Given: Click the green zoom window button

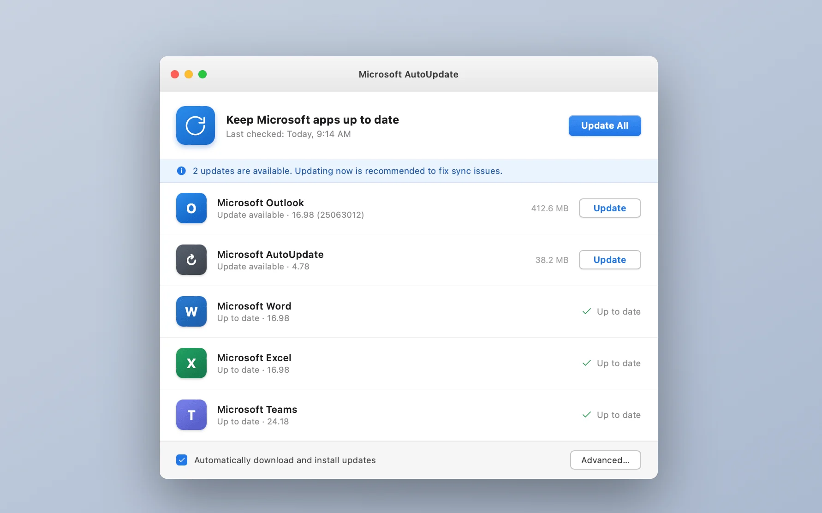Looking at the screenshot, I should [x=203, y=74].
